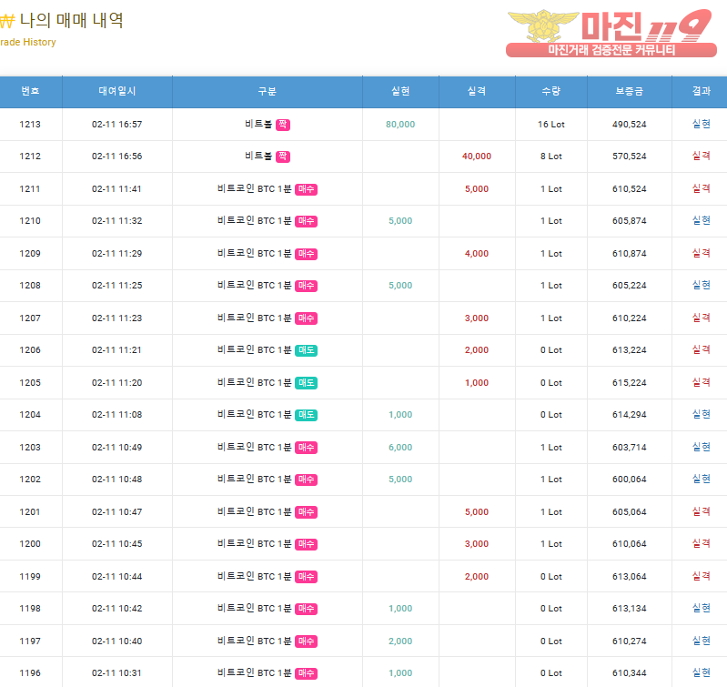This screenshot has height=687, width=727.
Task: Click the 80,000 realized amount in row 1213
Action: pos(400,125)
